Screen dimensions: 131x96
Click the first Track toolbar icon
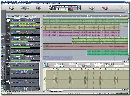point(10,8)
